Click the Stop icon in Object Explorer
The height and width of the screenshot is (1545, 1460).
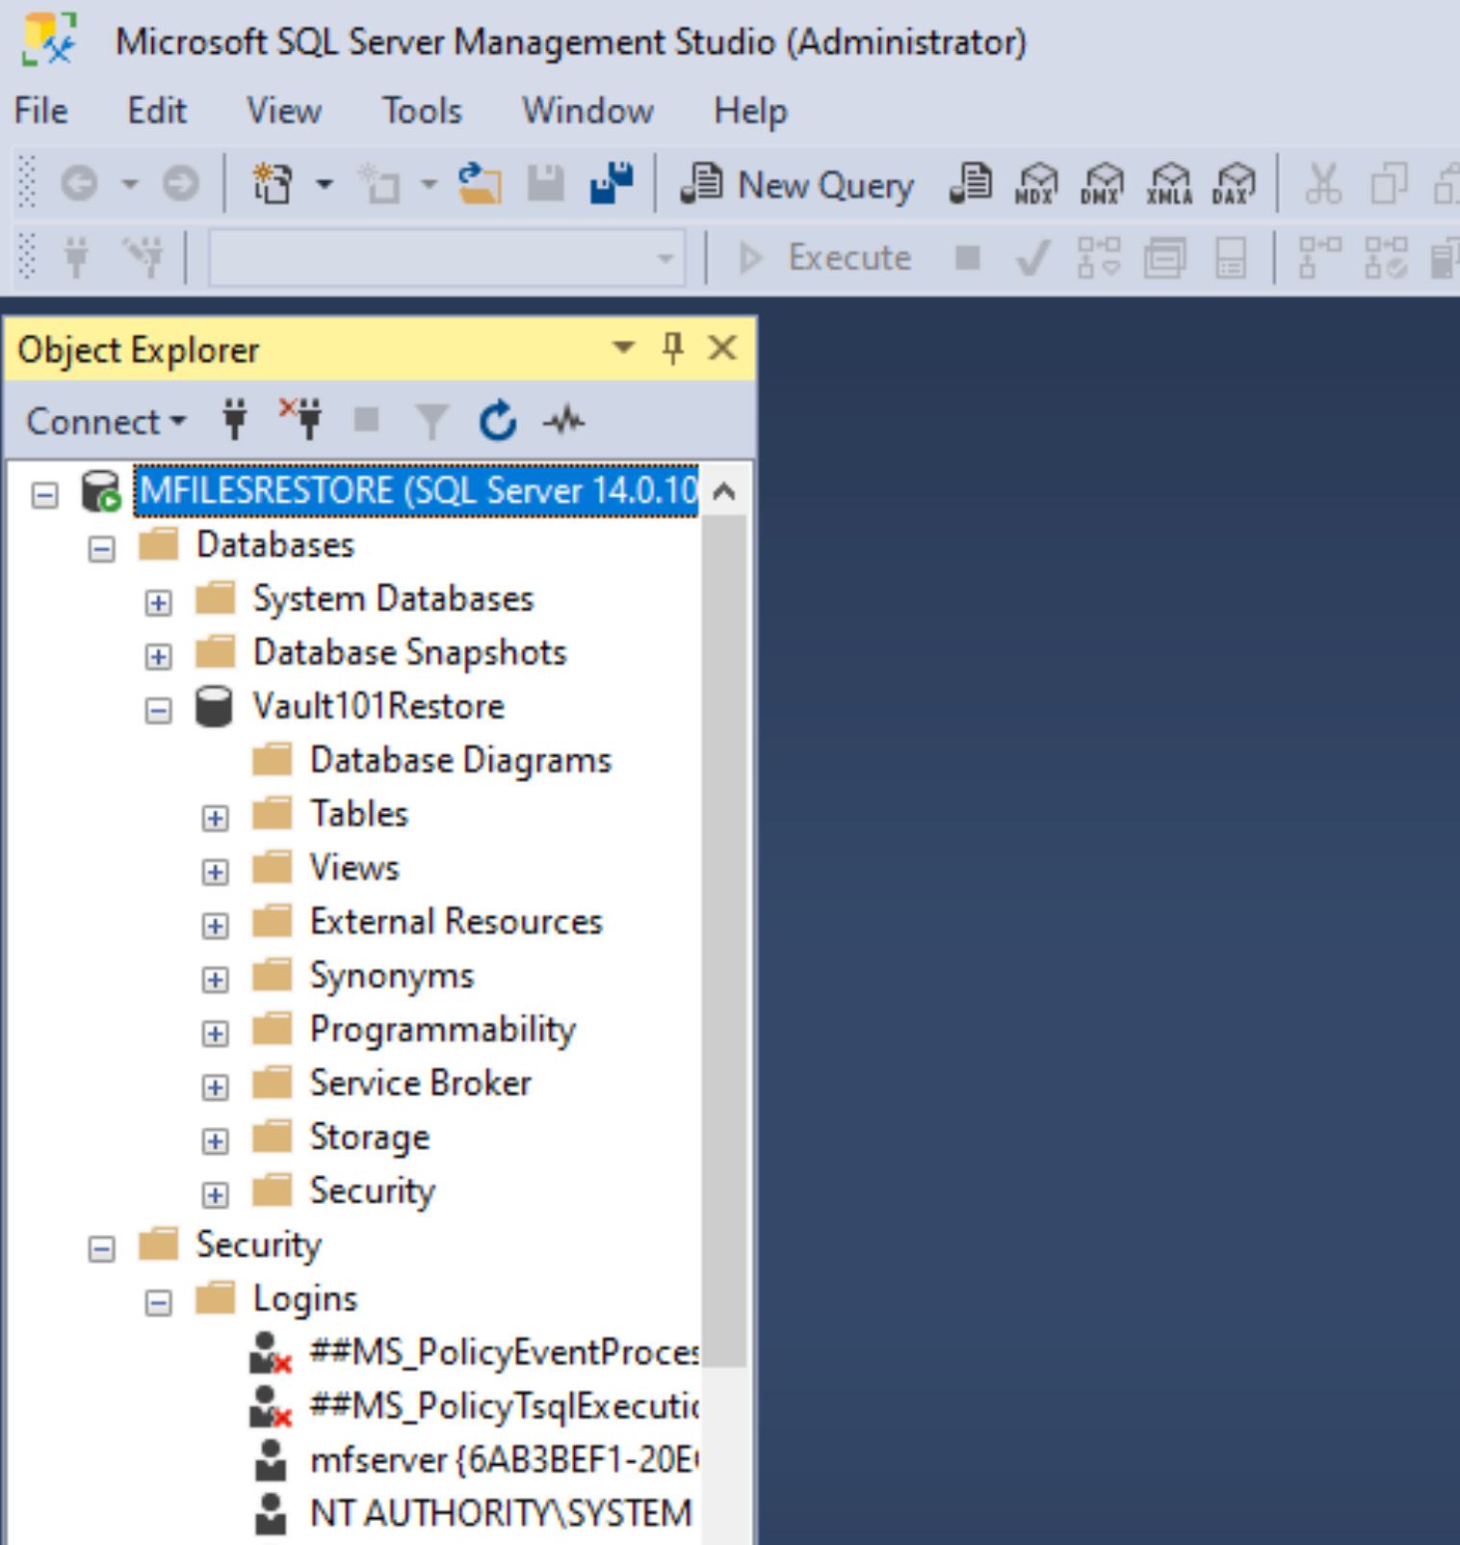367,420
